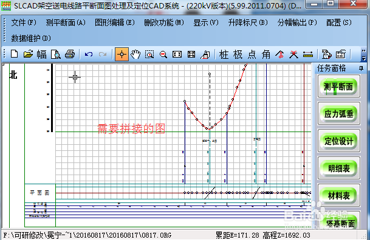Open the 文件(F) menu
370x240 pixels.
pyautogui.click(x=24, y=22)
